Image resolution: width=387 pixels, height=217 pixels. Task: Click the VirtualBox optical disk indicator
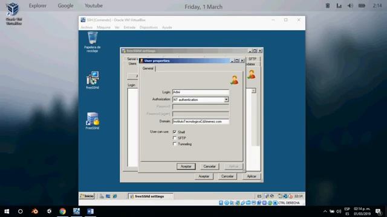pos(226,203)
